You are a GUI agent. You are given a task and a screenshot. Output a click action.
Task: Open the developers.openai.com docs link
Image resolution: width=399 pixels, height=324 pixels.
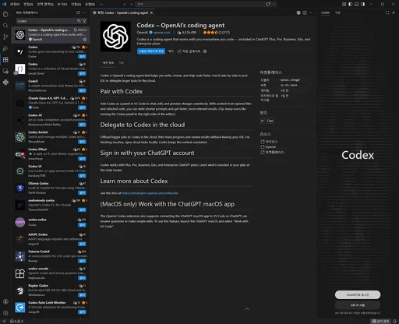coord(150,193)
